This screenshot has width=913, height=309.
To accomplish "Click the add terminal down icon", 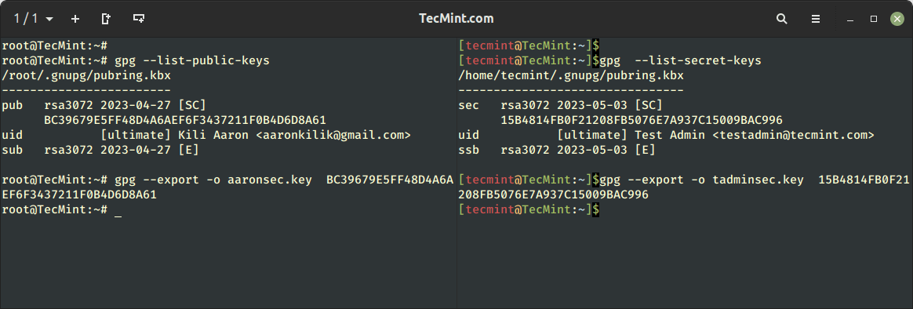I will tap(139, 19).
